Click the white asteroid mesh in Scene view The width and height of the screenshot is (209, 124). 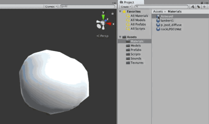tap(54, 82)
